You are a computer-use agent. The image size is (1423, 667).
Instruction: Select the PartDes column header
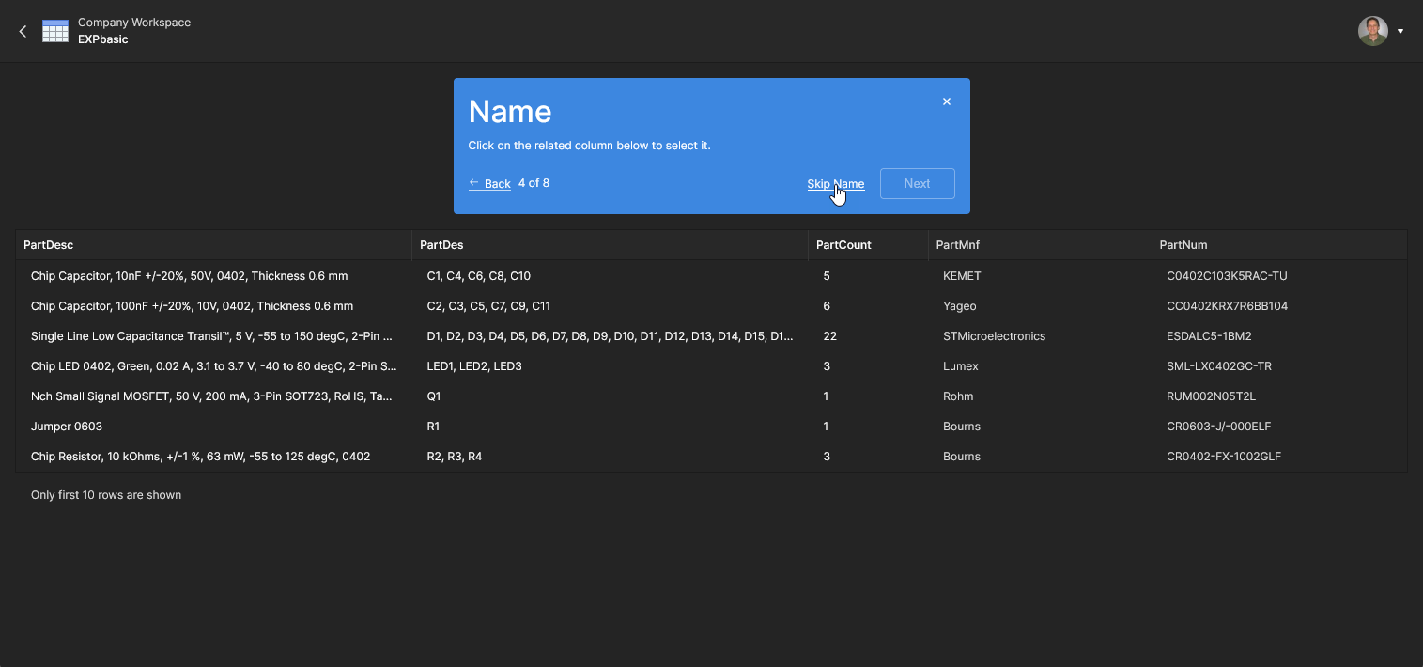[x=441, y=245]
